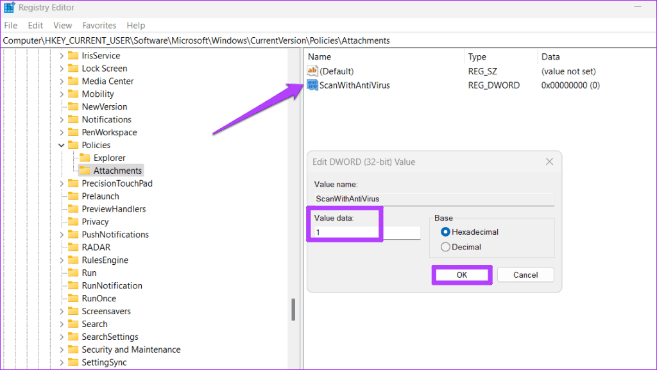Click the string value icon beside (Default)
657x370 pixels.
coord(312,71)
